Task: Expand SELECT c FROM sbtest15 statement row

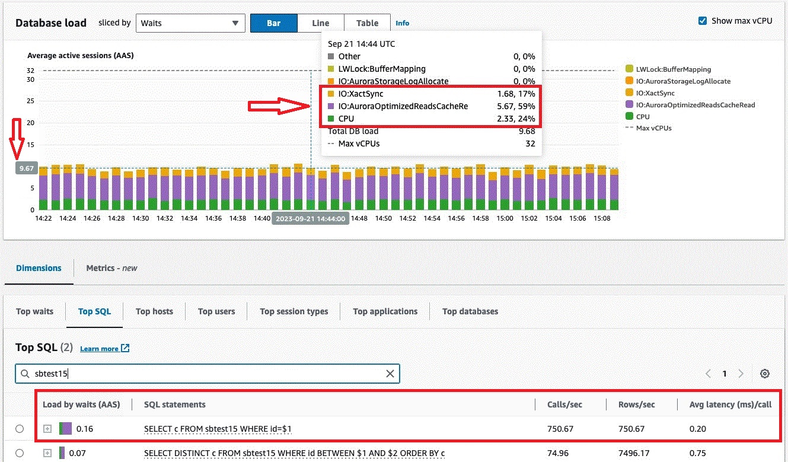Action: 47,429
